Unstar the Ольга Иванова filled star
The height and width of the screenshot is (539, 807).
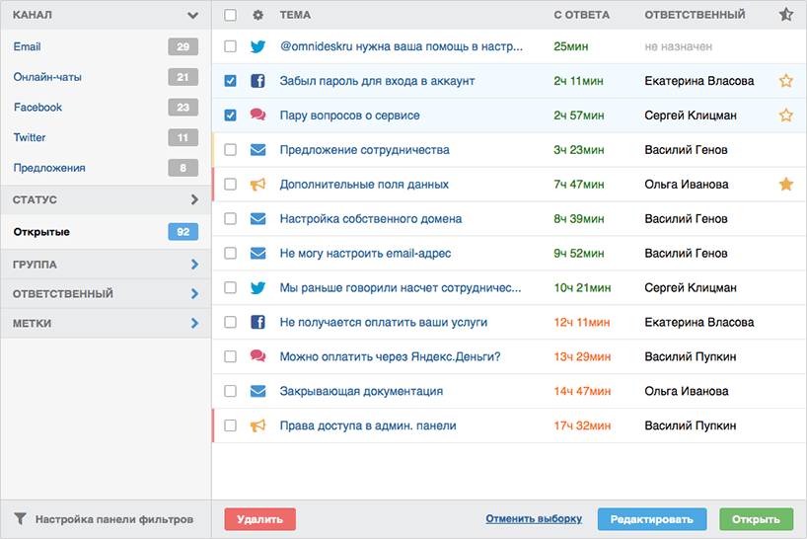(786, 184)
